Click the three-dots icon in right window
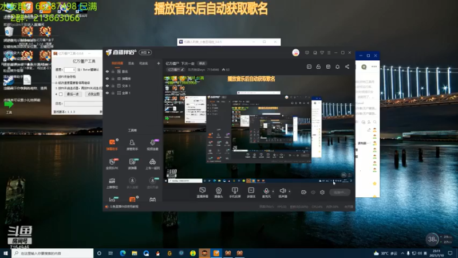The image size is (458, 258). click(x=374, y=67)
